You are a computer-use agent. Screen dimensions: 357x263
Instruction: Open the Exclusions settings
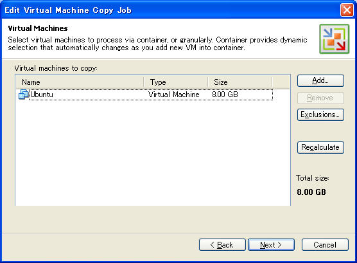tap(320, 114)
